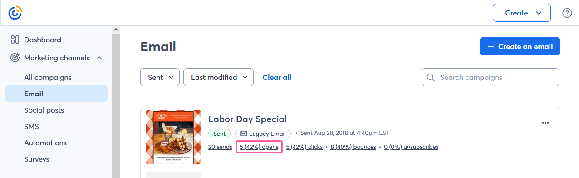This screenshot has height=178, width=579.
Task: Click the Clear all link
Action: 277,77
